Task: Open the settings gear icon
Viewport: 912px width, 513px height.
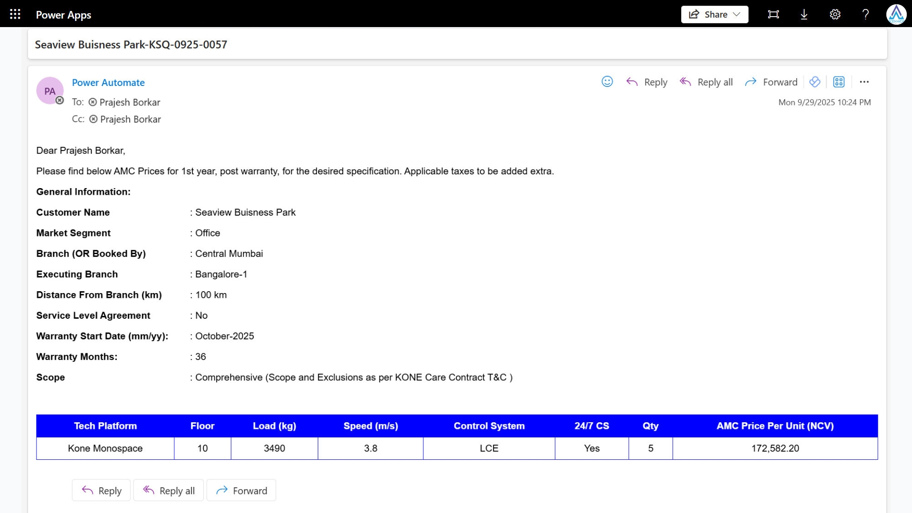Action: click(x=835, y=14)
